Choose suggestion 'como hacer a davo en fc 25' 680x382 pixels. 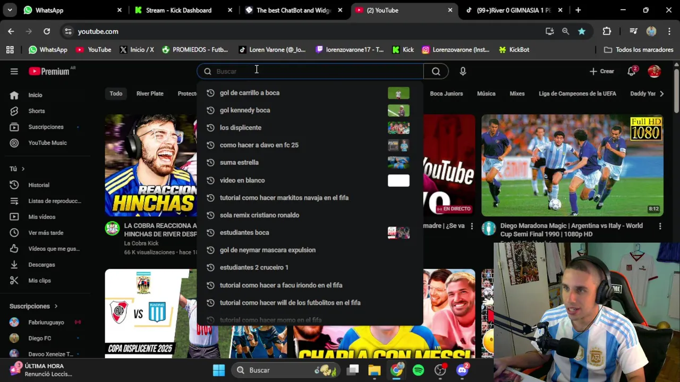coord(310,145)
